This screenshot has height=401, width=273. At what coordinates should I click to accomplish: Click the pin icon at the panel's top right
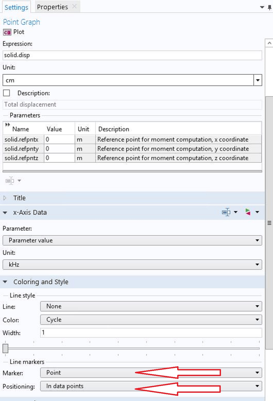(x=270, y=7)
